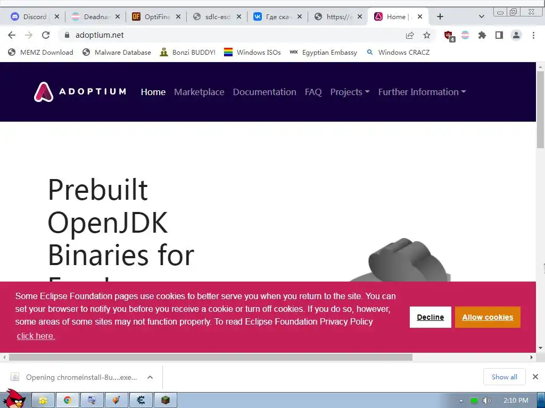545x408 pixels.
Task: Open the Chrome profile avatar
Action: coord(516,35)
